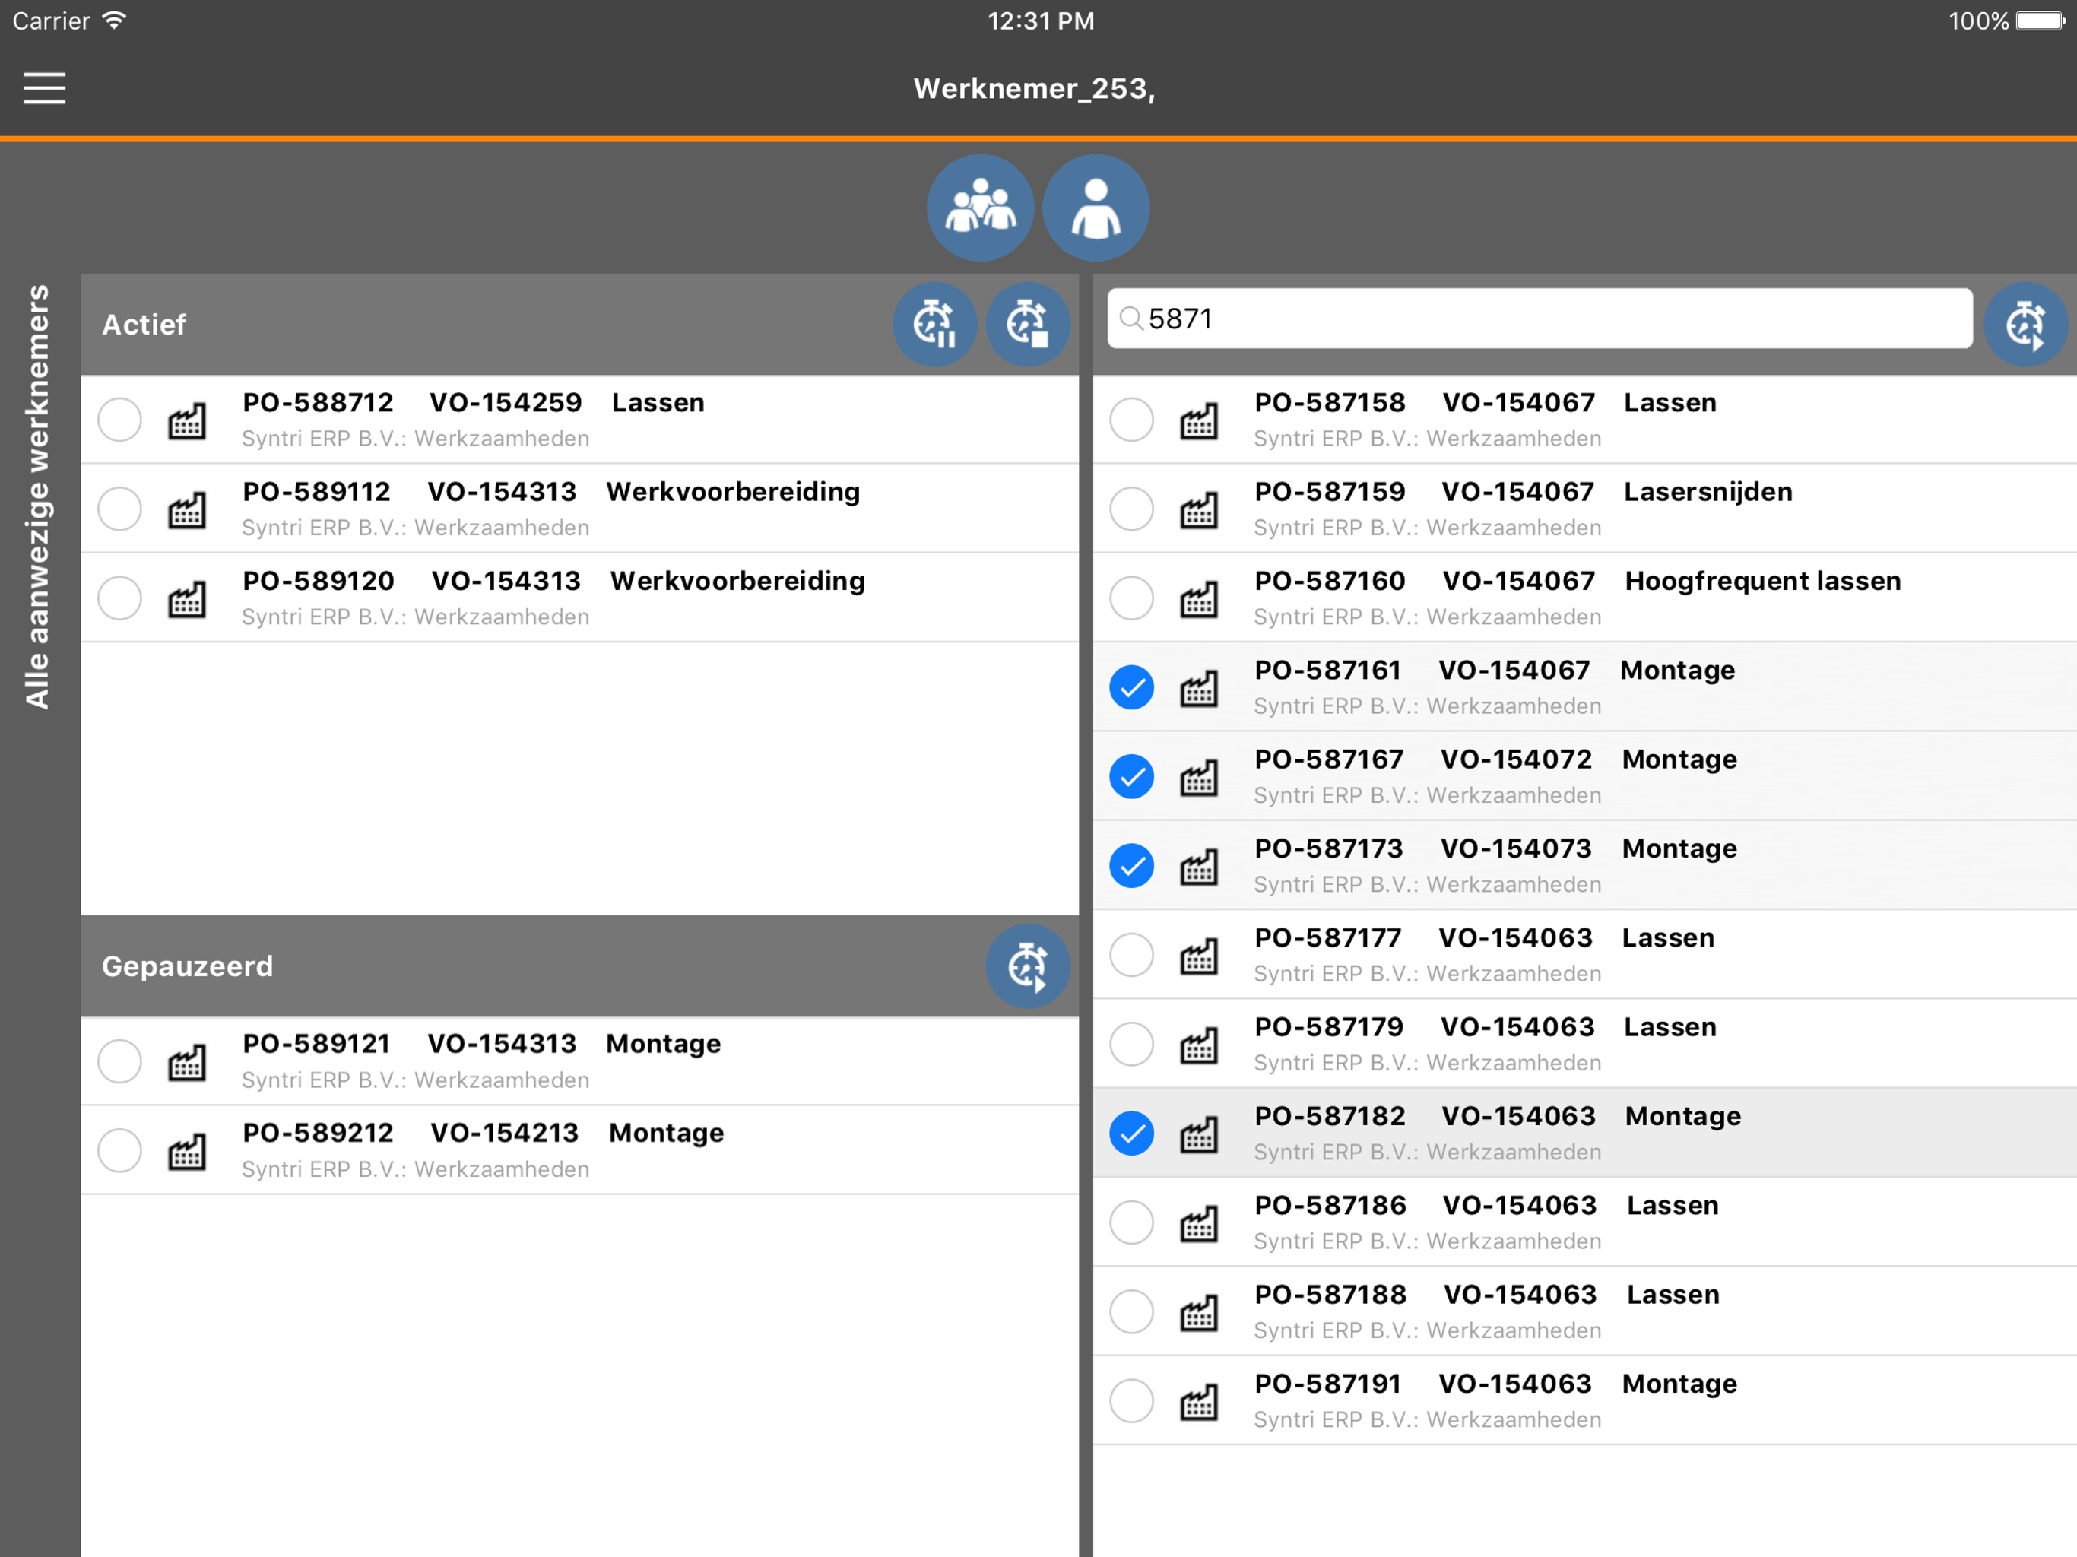Check PO-587159 Lasersnijden
Viewport: 2077px width, 1557px height.
(x=1131, y=509)
